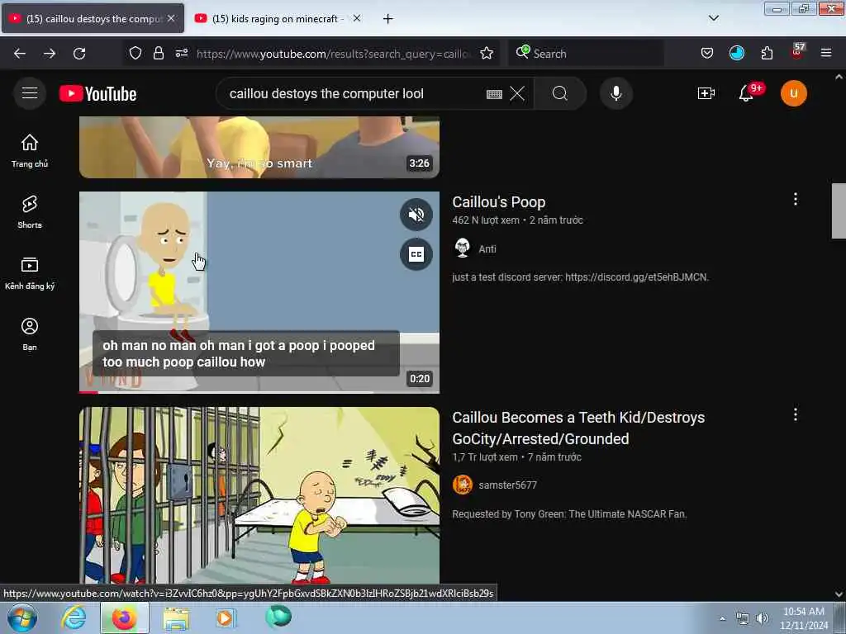The image size is (846, 634).
Task: Open the tracking protection shield icon
Action: pos(135,53)
